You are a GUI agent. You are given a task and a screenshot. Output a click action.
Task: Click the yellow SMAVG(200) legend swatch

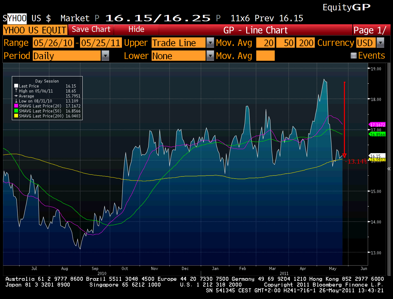tap(16, 116)
